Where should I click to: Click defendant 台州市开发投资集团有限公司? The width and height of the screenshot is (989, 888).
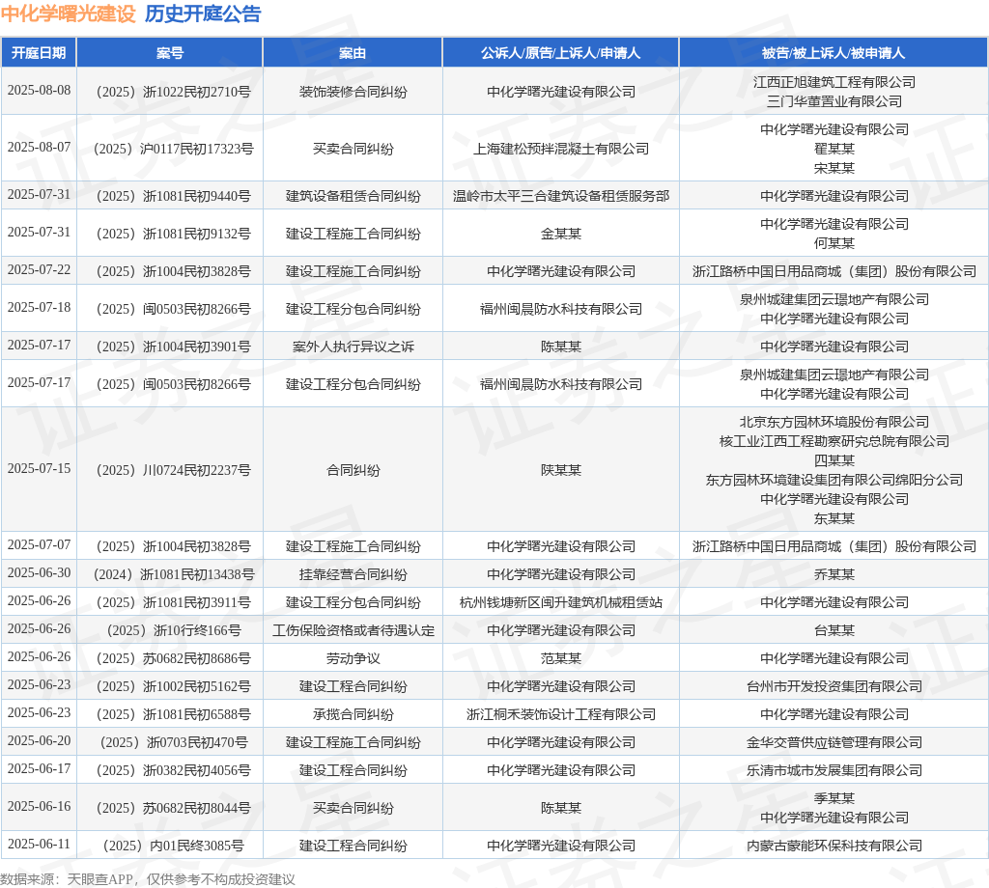[834, 686]
